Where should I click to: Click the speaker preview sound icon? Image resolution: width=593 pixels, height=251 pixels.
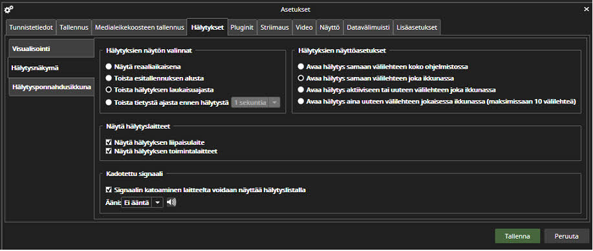[171, 202]
